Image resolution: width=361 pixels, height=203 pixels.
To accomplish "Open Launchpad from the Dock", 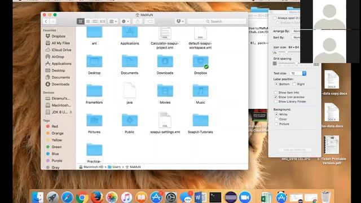I will 52,197.
